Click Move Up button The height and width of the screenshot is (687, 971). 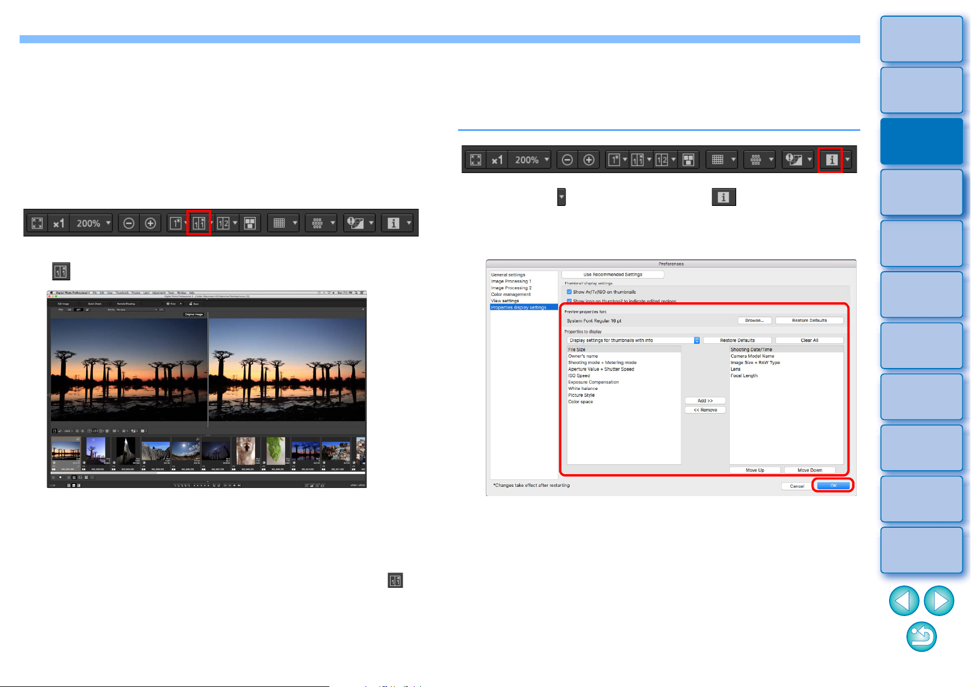(755, 470)
